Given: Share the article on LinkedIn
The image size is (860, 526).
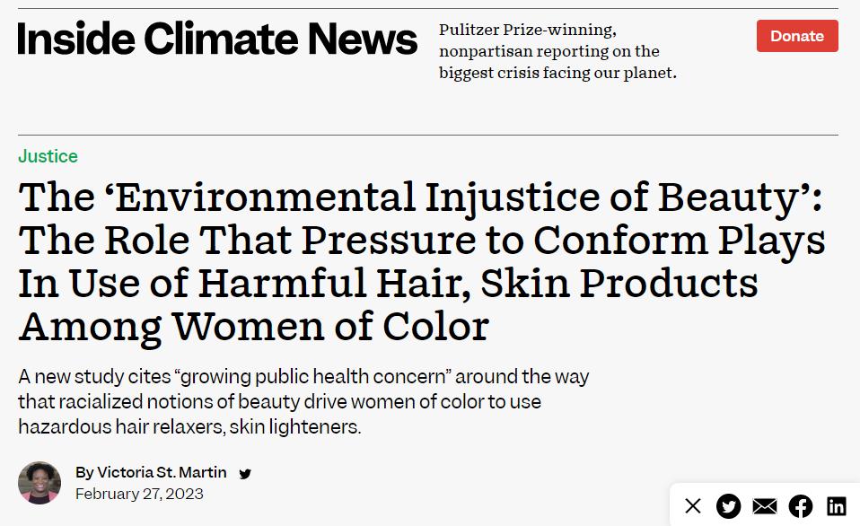Looking at the screenshot, I should [x=836, y=506].
